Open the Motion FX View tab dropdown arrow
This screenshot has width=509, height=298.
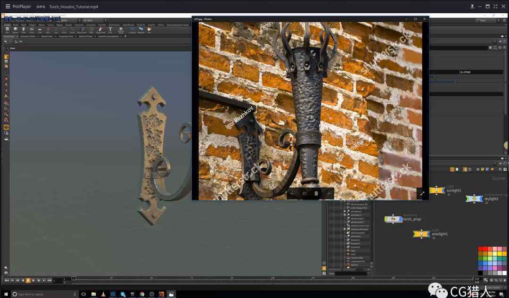coord(95,36)
